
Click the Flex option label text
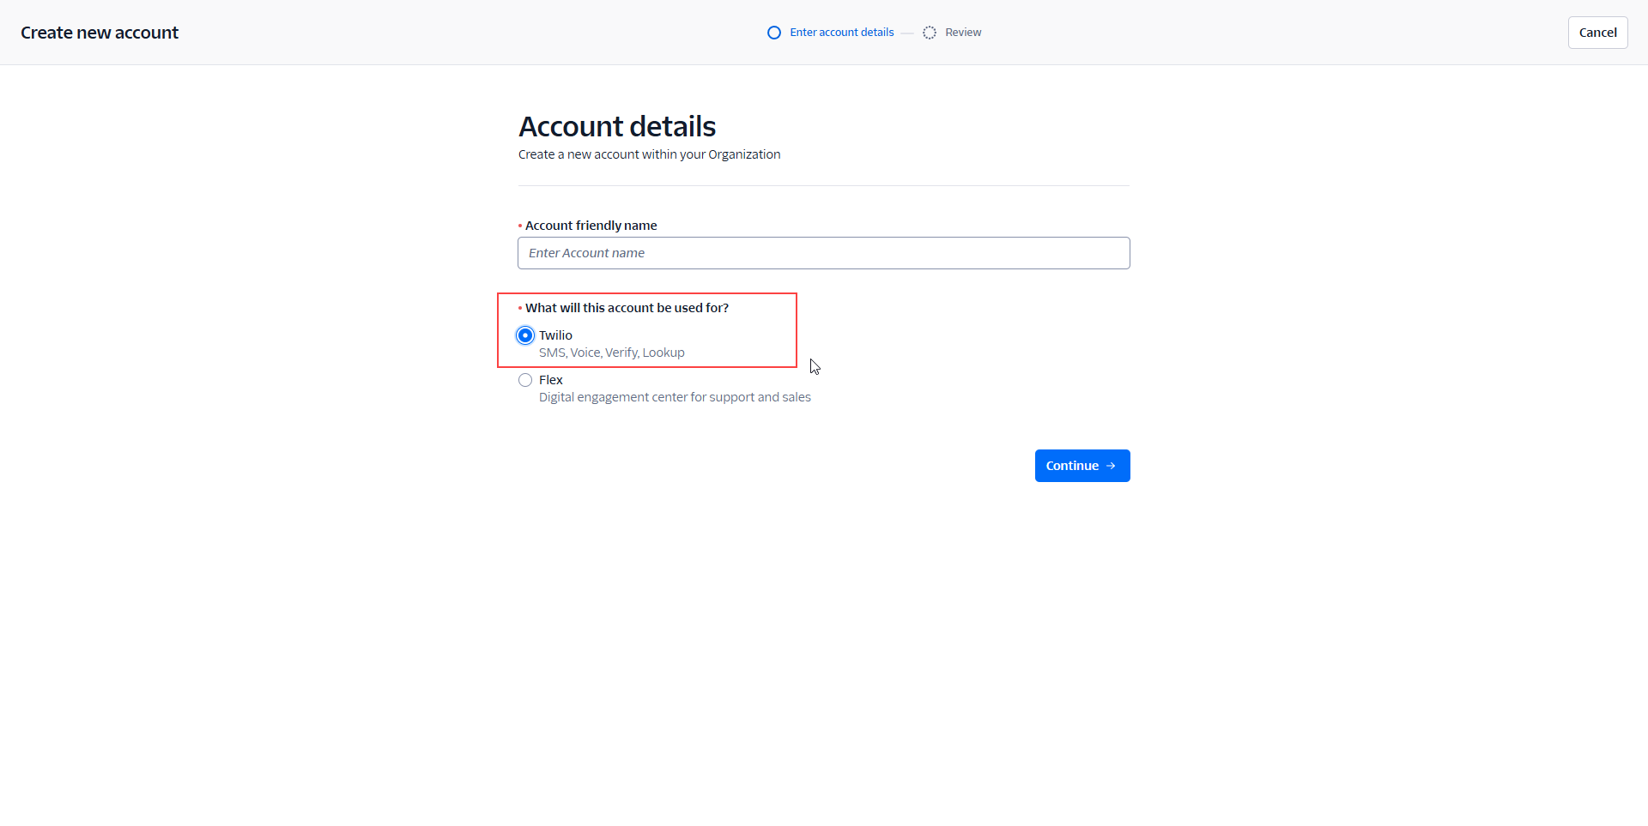551,380
